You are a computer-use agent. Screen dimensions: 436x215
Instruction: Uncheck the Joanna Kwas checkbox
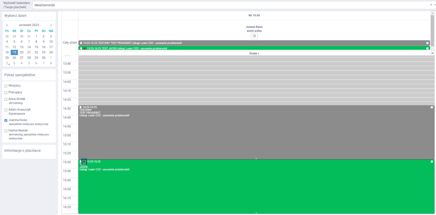[6, 120]
